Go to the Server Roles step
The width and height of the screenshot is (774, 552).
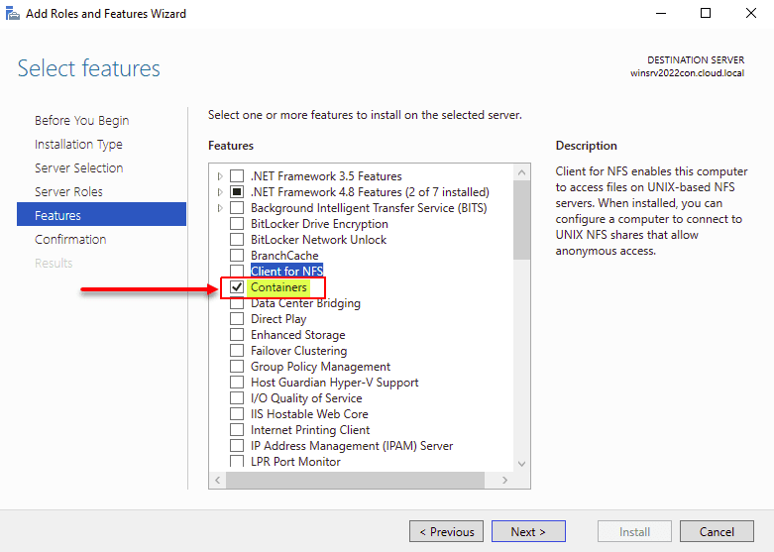click(x=68, y=192)
